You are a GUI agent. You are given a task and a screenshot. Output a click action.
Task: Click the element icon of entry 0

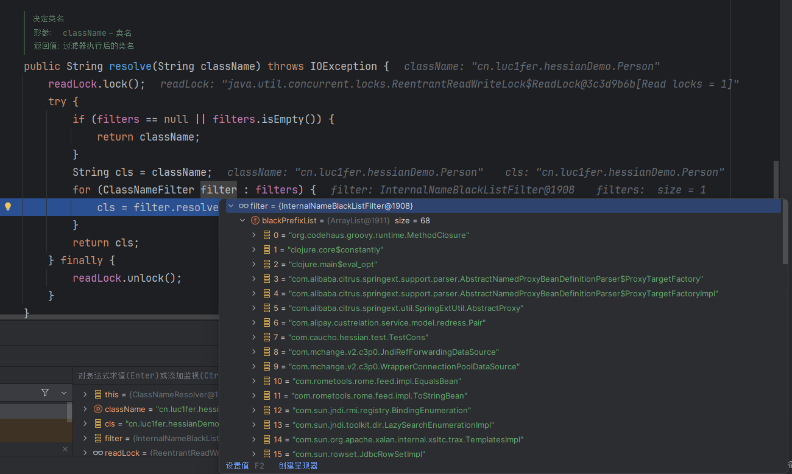(267, 235)
